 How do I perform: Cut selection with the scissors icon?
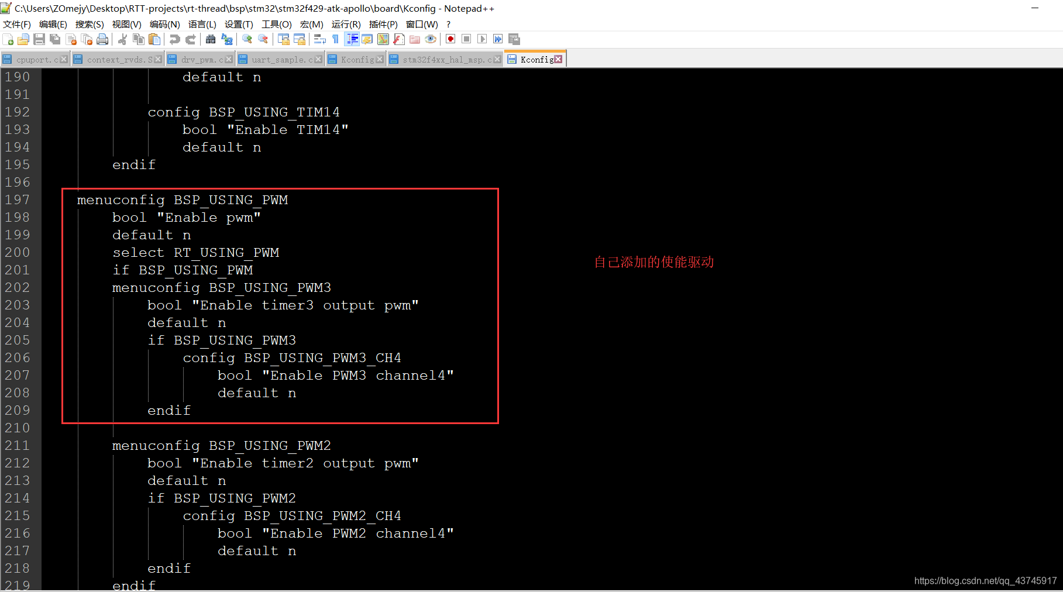tap(122, 39)
